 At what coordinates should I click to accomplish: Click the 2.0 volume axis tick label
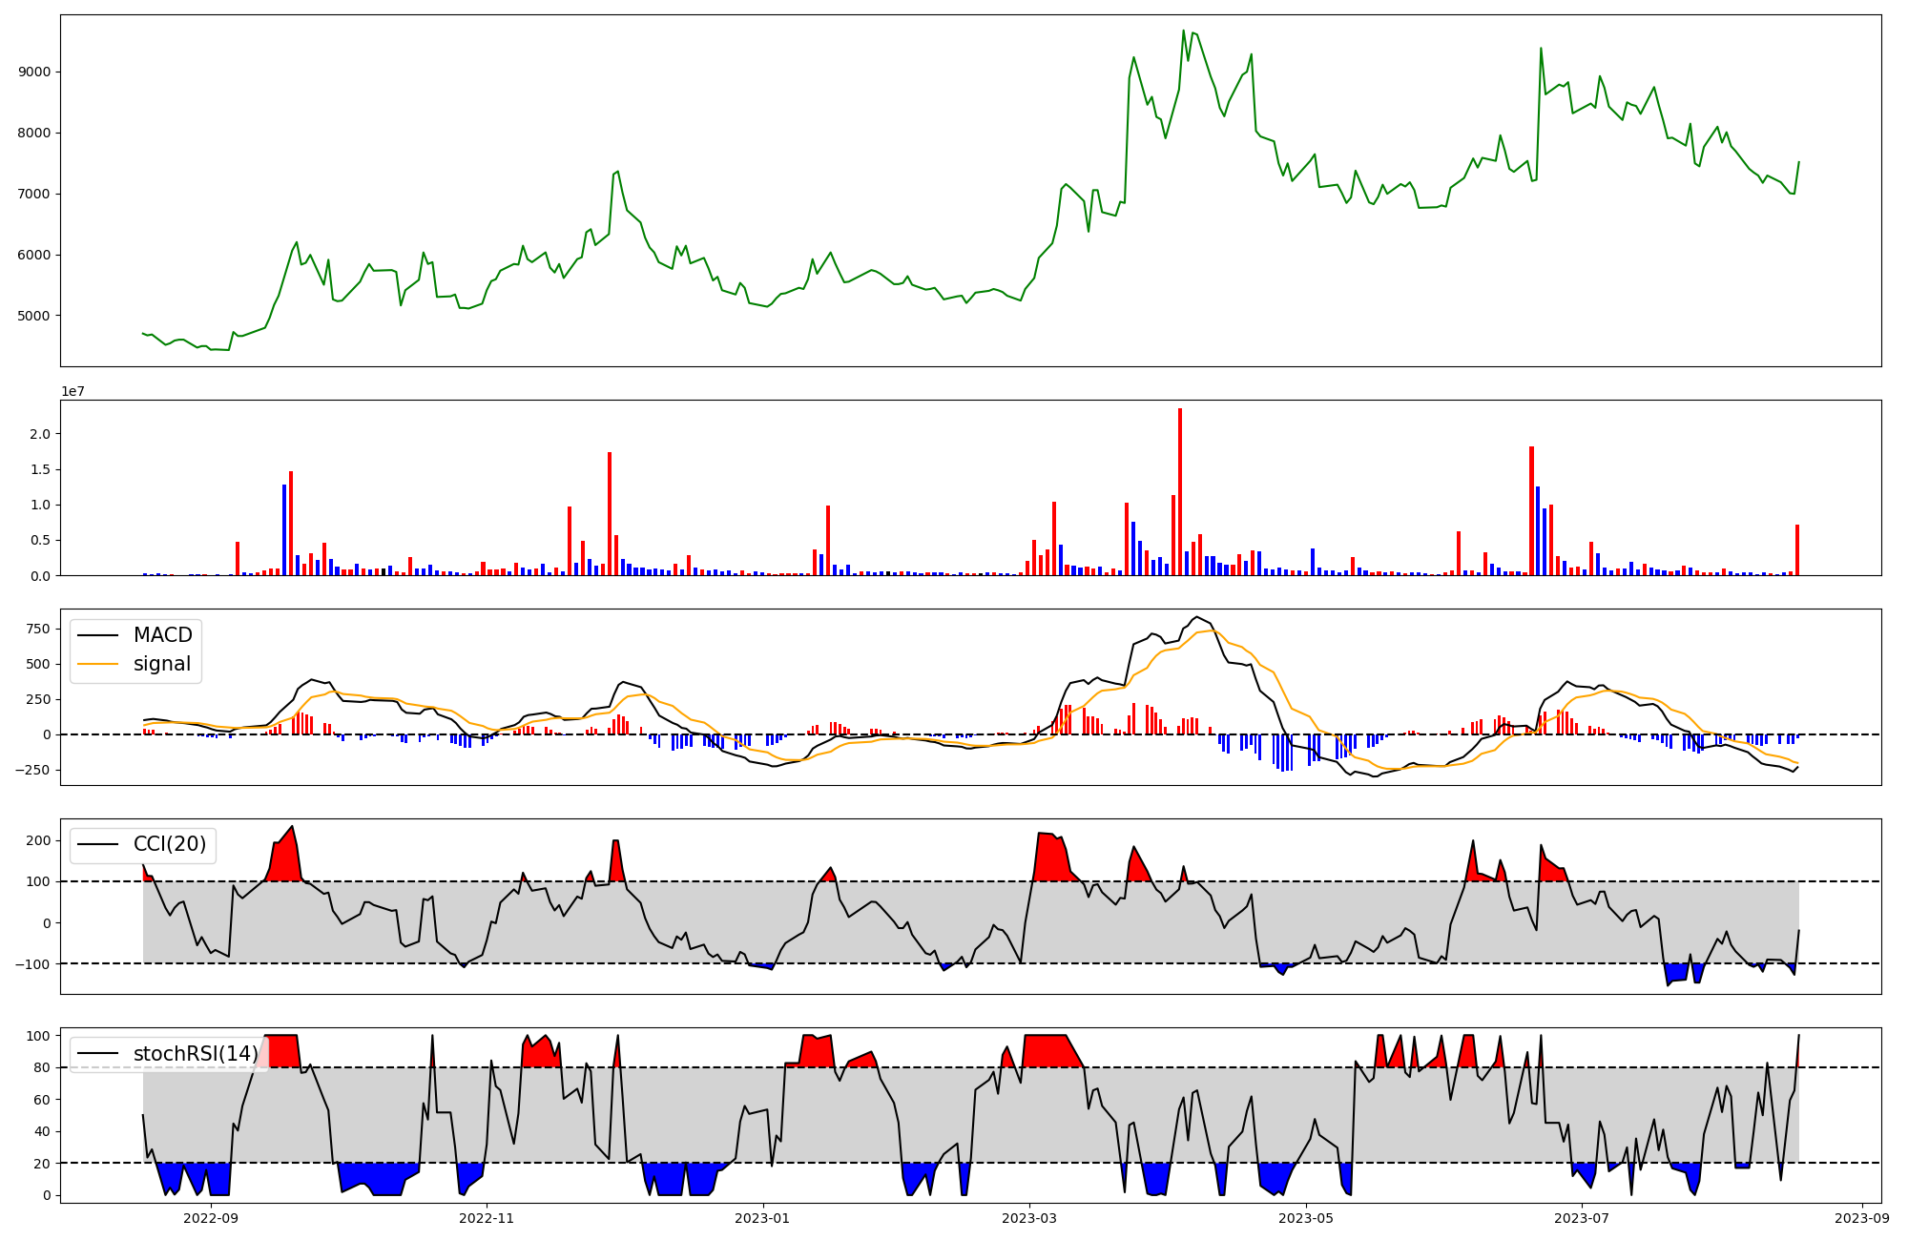(x=42, y=434)
